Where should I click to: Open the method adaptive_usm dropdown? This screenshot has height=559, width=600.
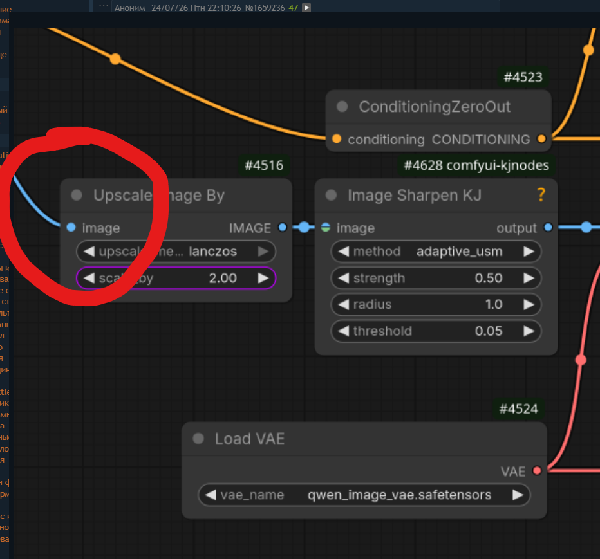(436, 252)
